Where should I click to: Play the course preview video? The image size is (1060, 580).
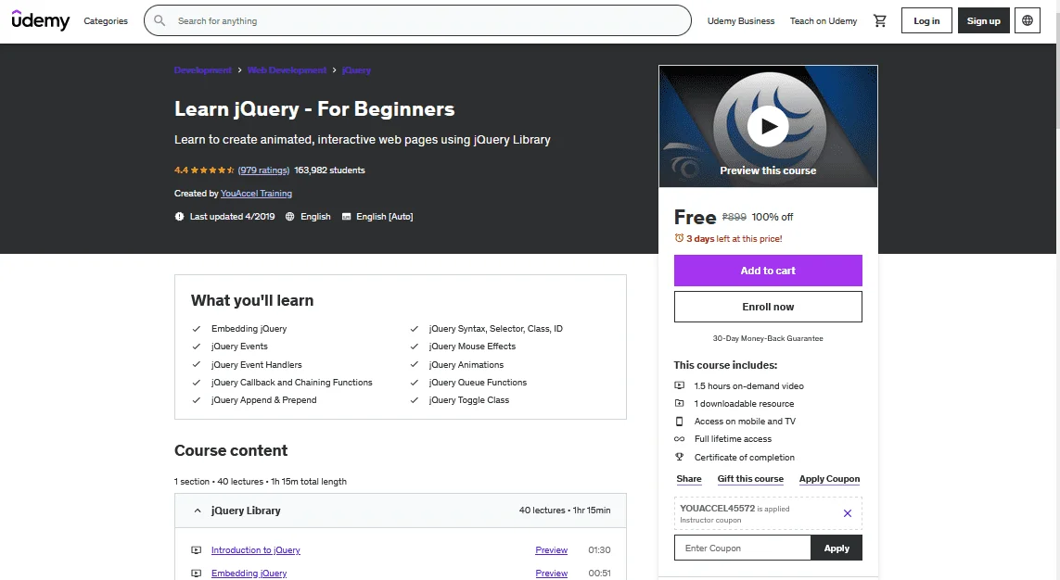coord(768,126)
